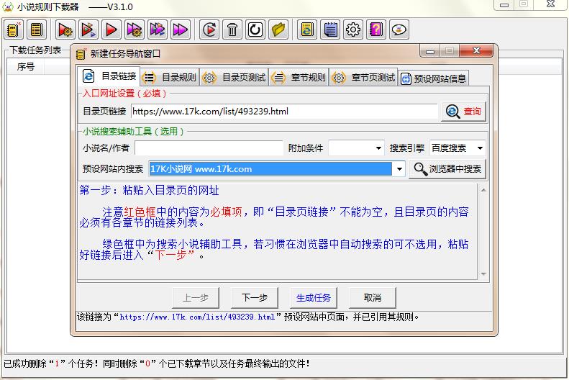Select the 预设网站信息 tab
Screen dimensions: 569x380
click(434, 78)
